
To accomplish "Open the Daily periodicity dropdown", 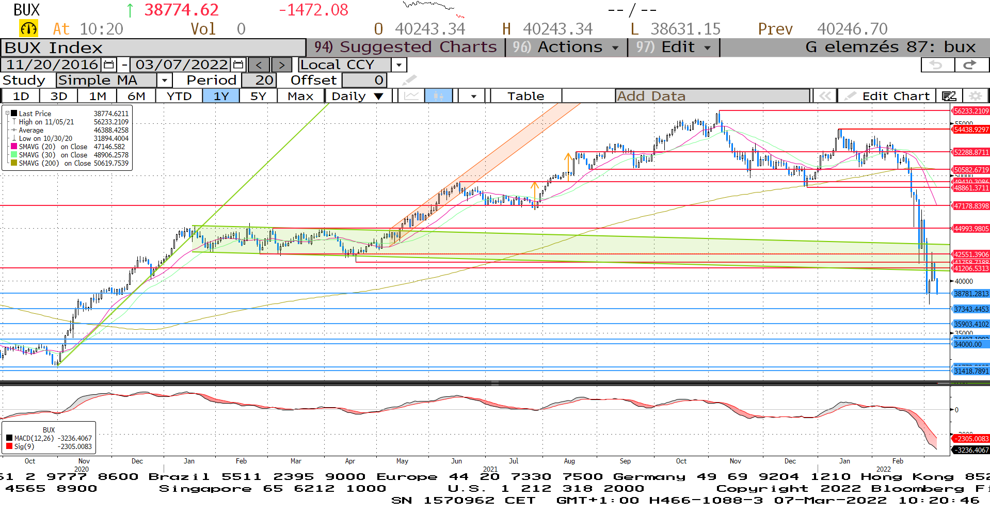I will pyautogui.click(x=357, y=96).
